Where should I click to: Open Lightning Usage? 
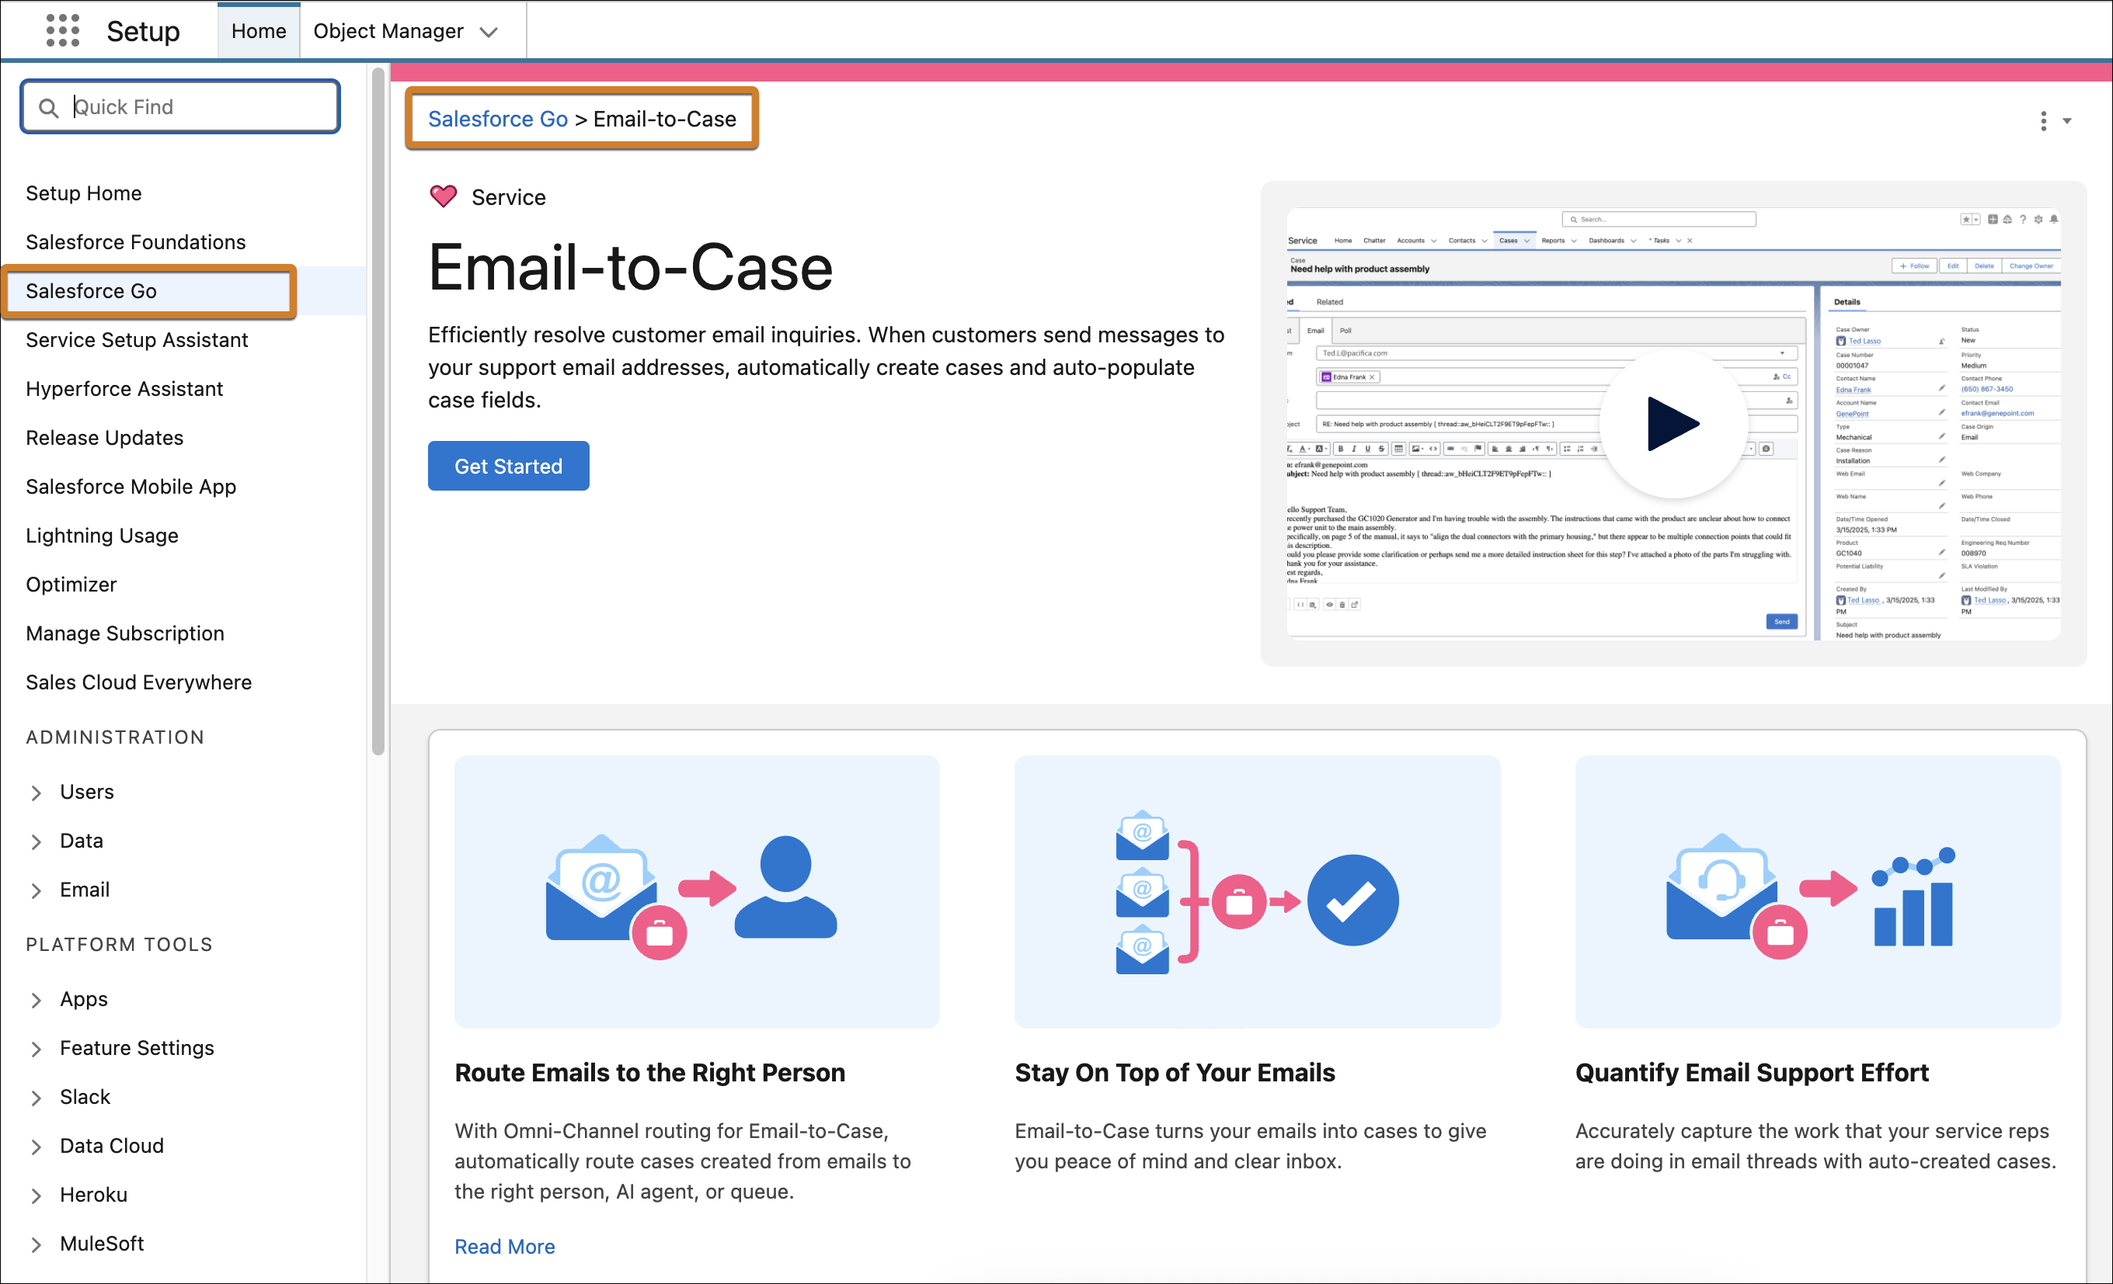point(102,535)
